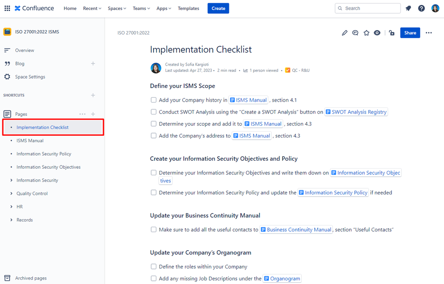This screenshot has height=284, width=444.
Task: Expand the Quality Control pages section
Action: coord(11,193)
